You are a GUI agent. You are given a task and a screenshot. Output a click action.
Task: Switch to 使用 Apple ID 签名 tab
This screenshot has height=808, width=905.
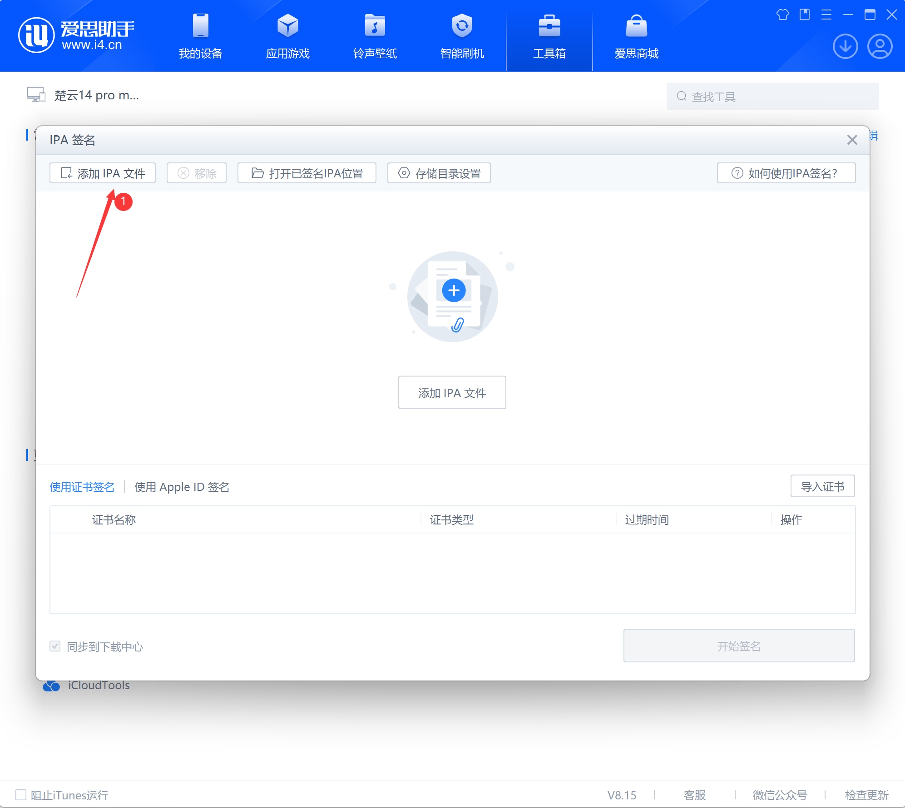click(182, 487)
